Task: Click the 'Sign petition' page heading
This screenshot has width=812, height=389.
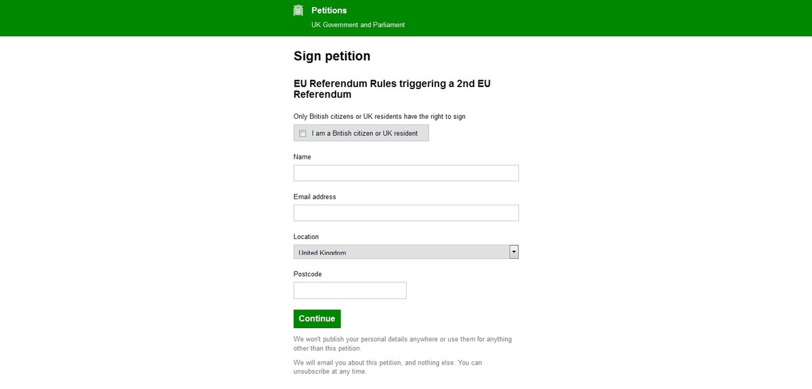Action: click(x=332, y=56)
